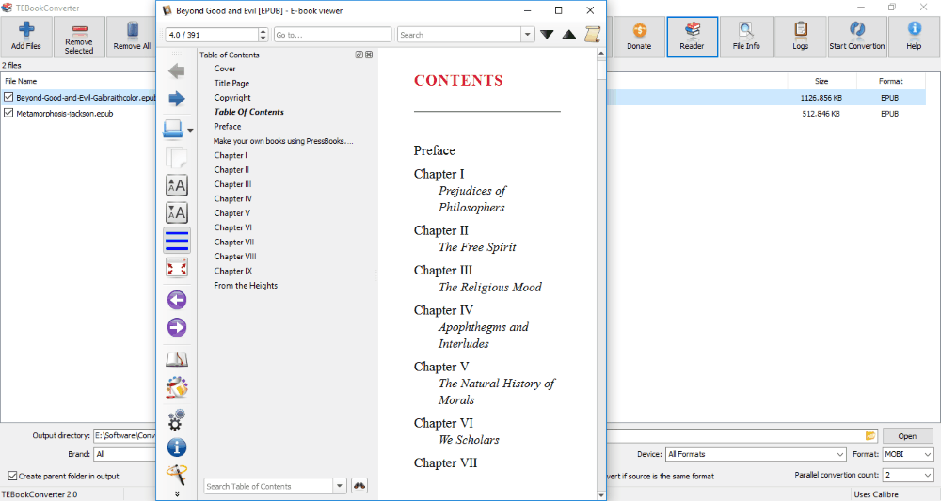Screen dimensions: 941x501
Task: Select Copyright in the Table of Contents
Action: 232,98
